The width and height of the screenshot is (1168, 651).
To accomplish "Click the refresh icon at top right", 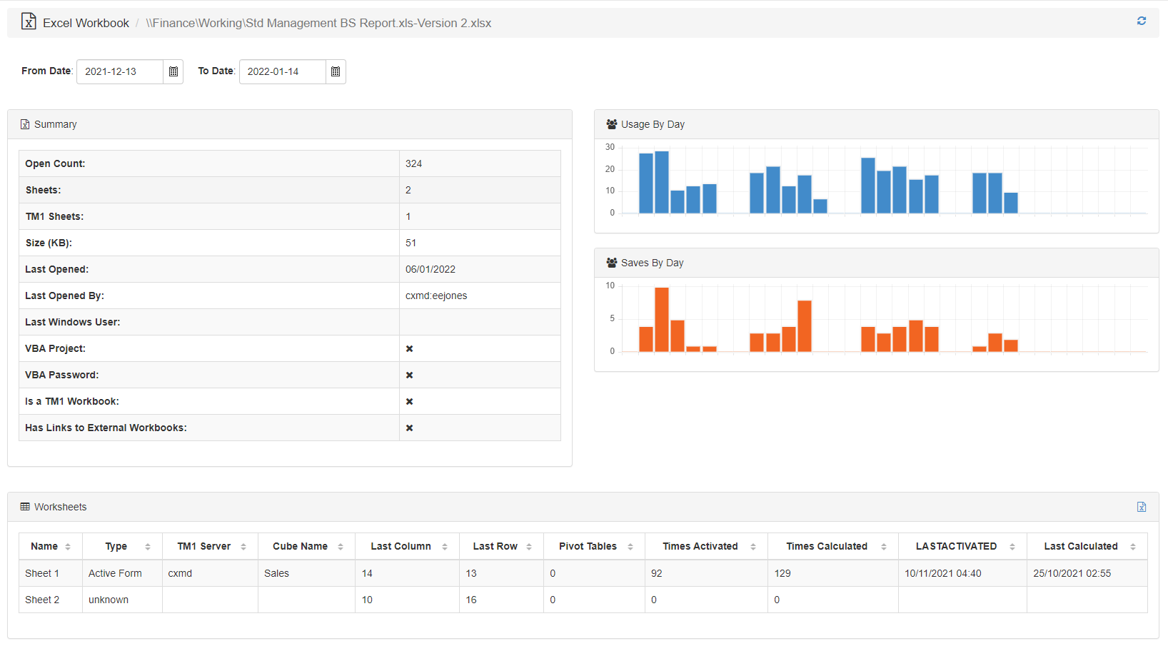I will pyautogui.click(x=1141, y=21).
